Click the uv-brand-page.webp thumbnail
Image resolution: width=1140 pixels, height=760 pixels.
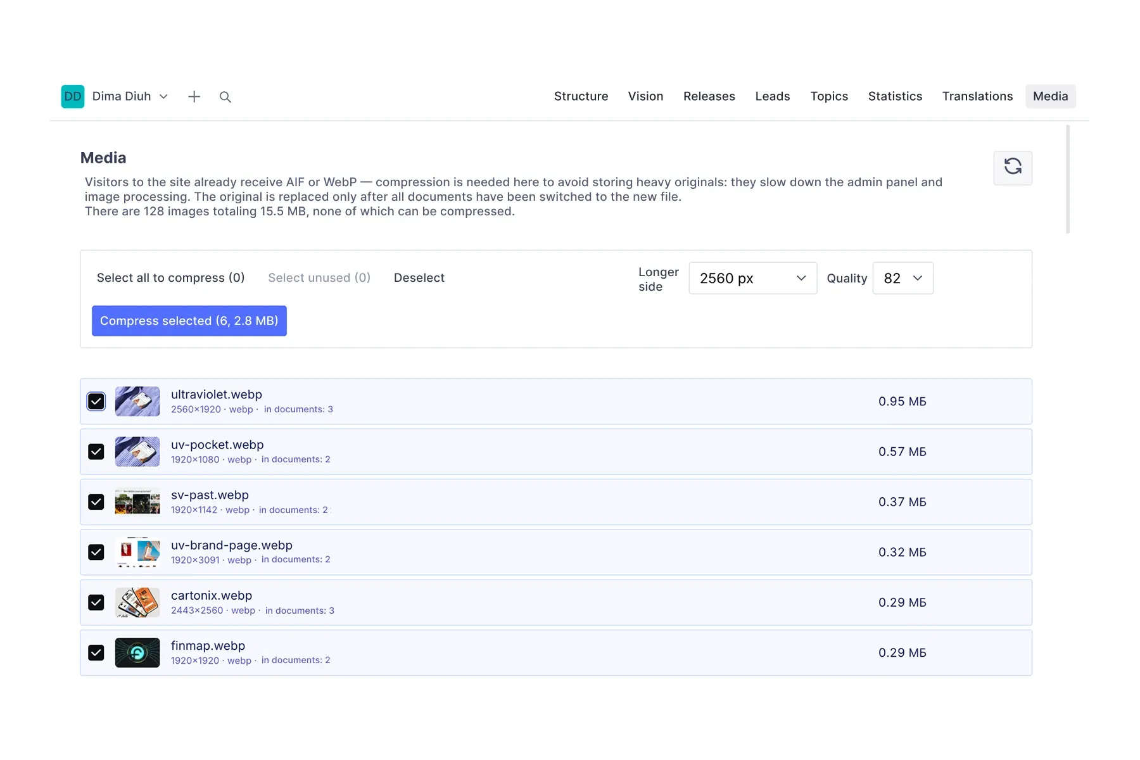137,552
